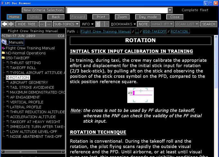
Task: Click the Manuals magnifier icon
Action: 4,42
